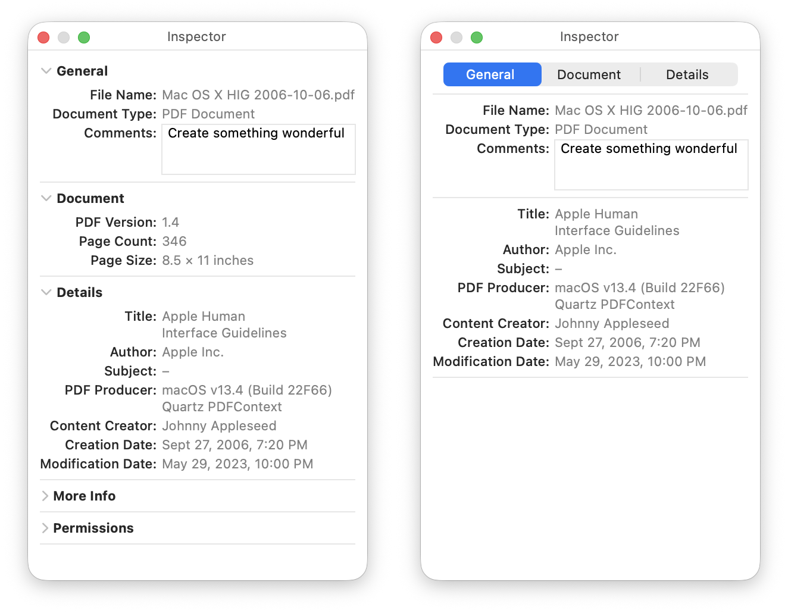Zoom the right Inspector with green button
Viewport: 788px width, 613px height.
[477, 37]
